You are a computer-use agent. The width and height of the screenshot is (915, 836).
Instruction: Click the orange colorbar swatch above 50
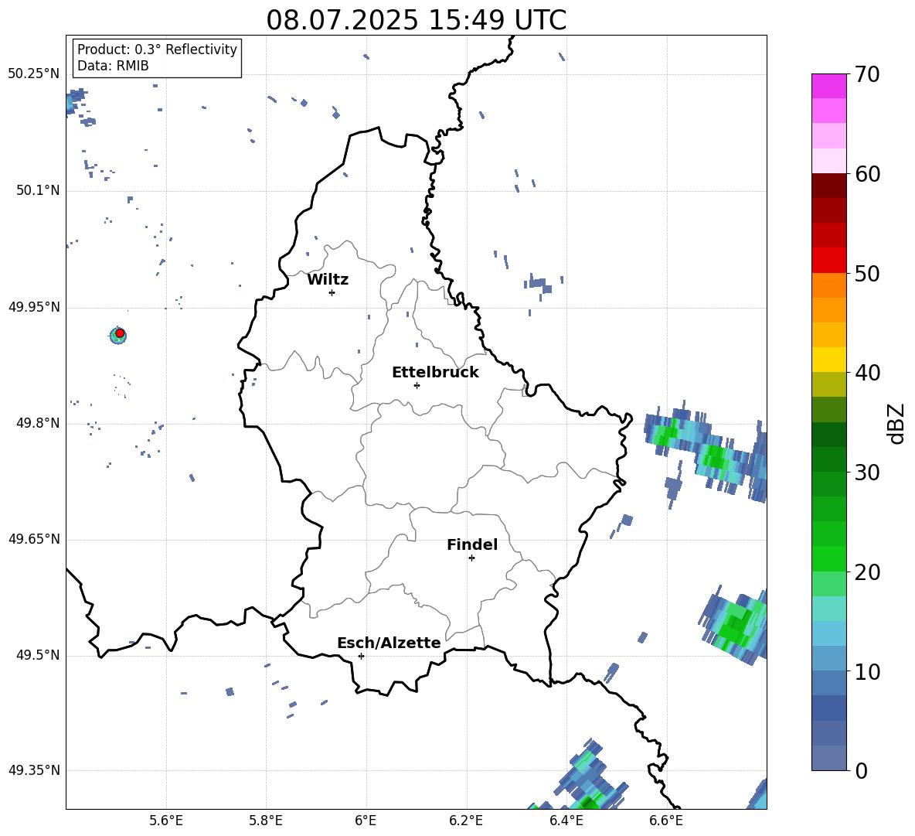click(829, 285)
